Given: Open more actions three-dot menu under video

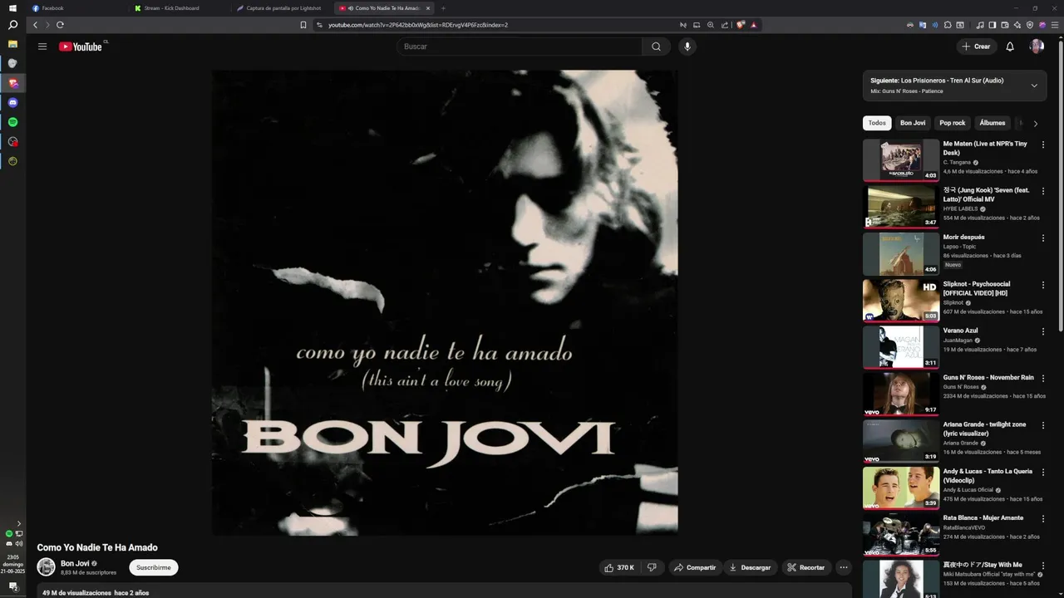Looking at the screenshot, I should (844, 567).
